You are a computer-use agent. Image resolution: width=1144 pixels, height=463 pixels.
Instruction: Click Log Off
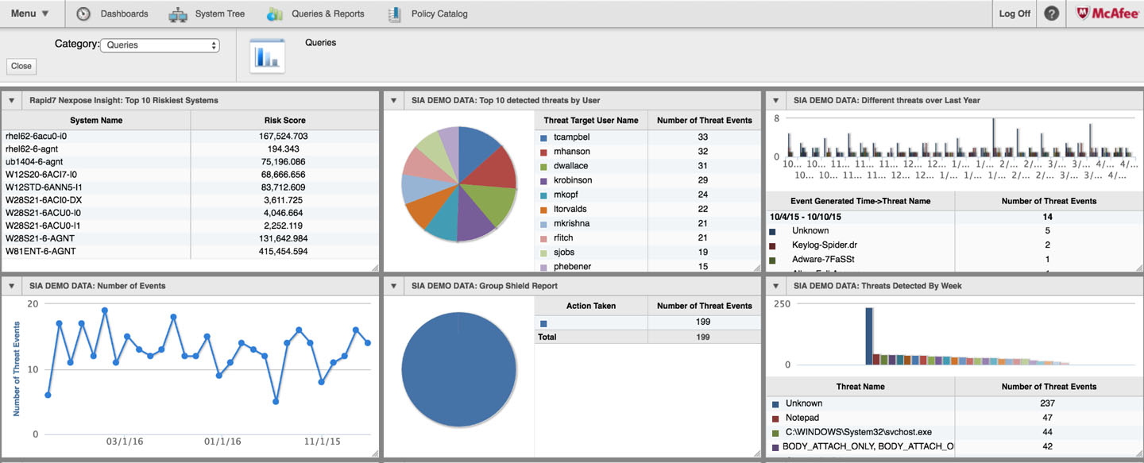(1015, 14)
